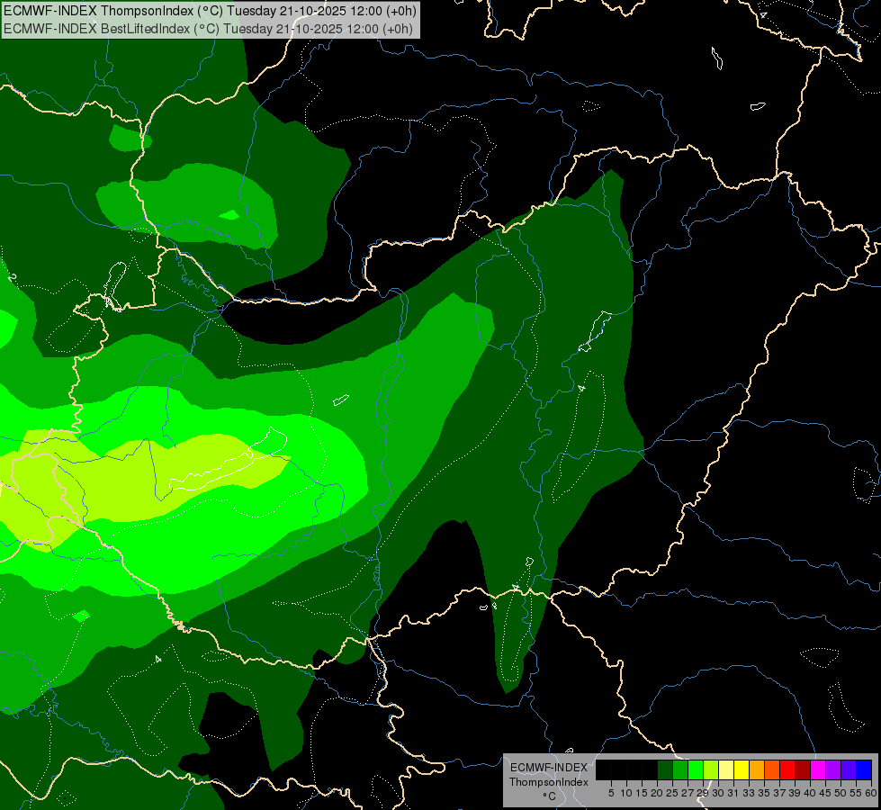Image resolution: width=881 pixels, height=810 pixels.
Task: Select the dark green 20–25 legend swatch
Action: tap(665, 769)
